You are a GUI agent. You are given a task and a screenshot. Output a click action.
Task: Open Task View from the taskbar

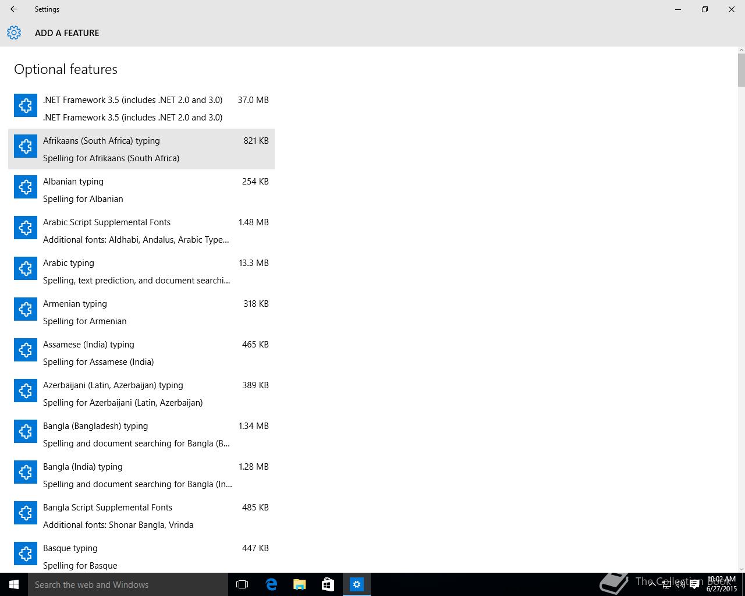(242, 584)
